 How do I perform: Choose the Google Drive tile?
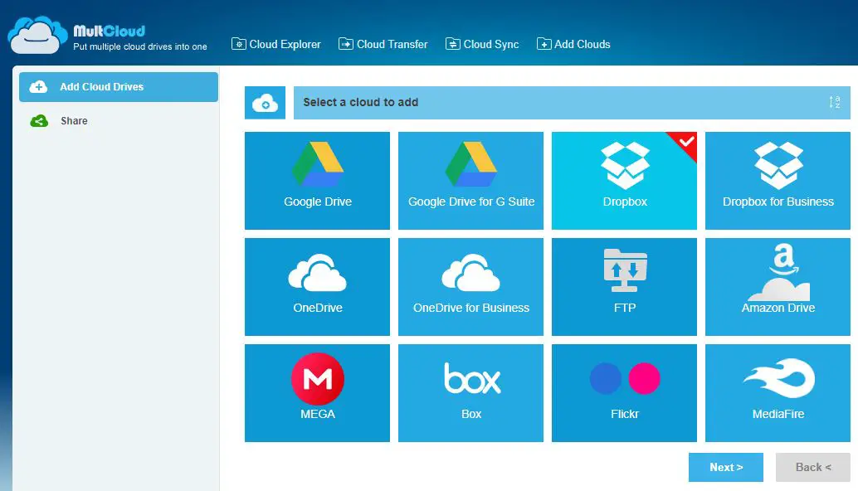click(x=317, y=181)
